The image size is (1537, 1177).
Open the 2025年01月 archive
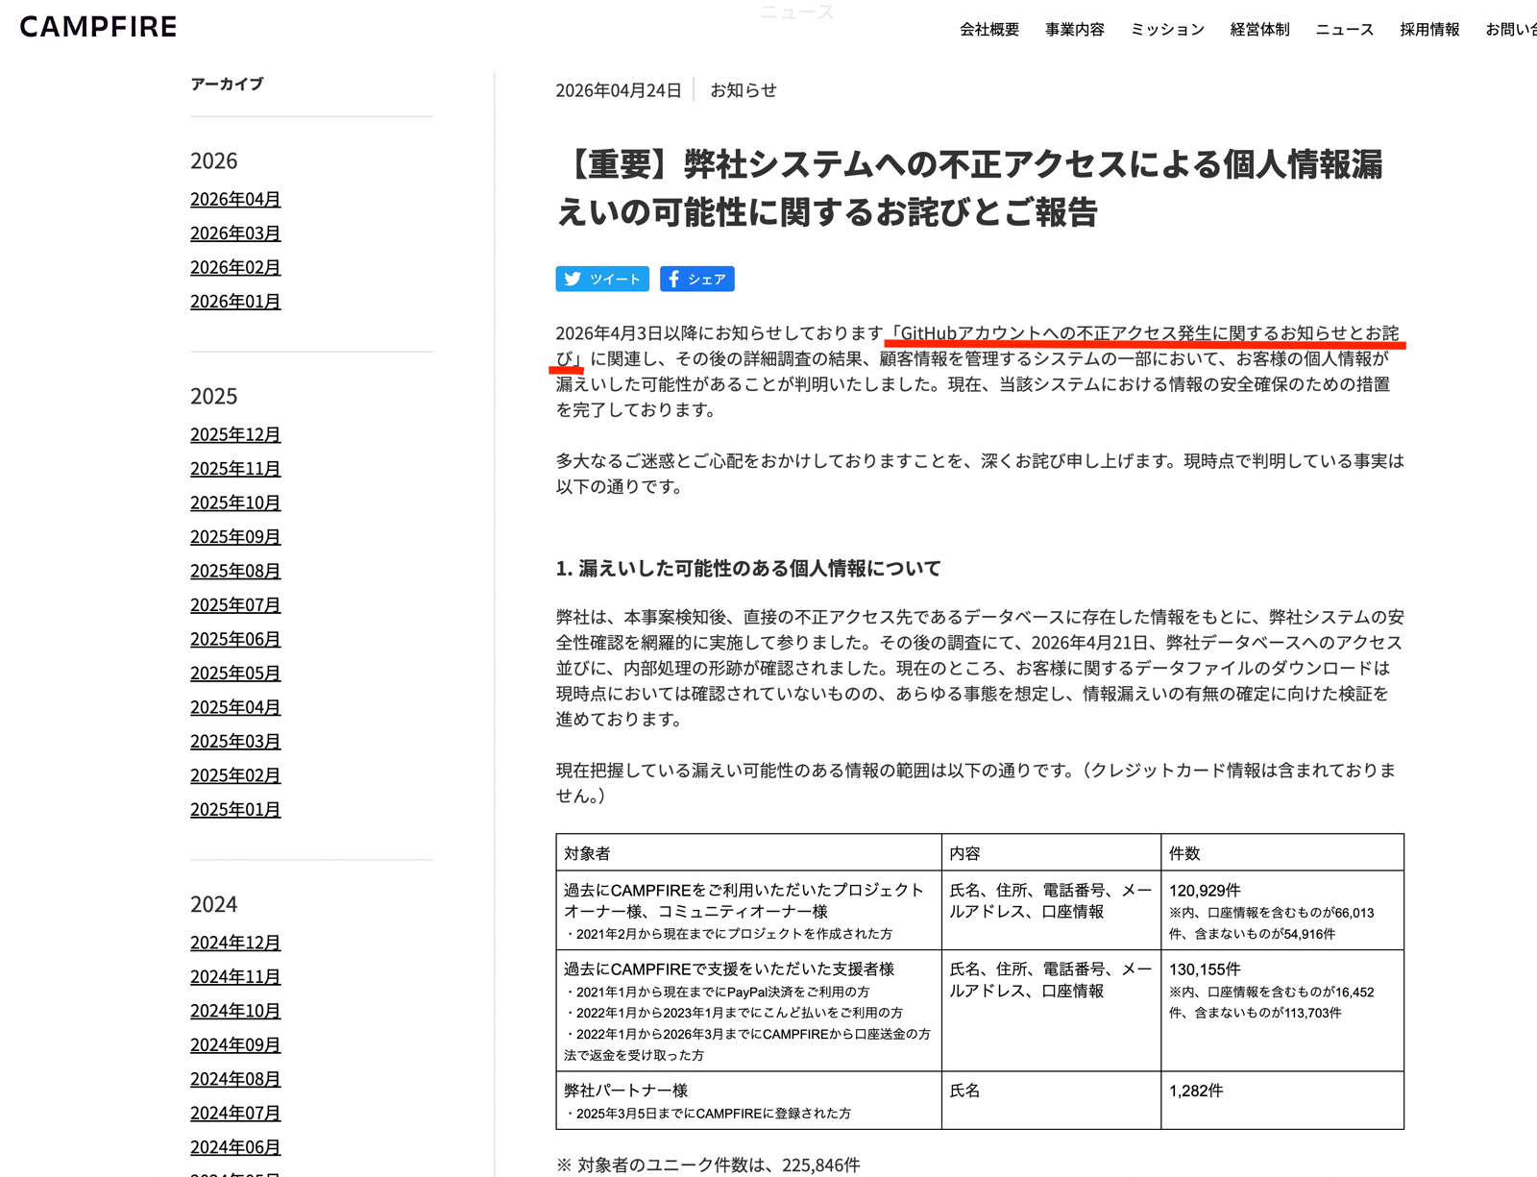point(235,810)
